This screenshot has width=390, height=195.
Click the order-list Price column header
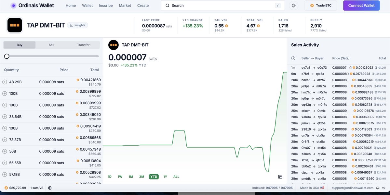64,70
